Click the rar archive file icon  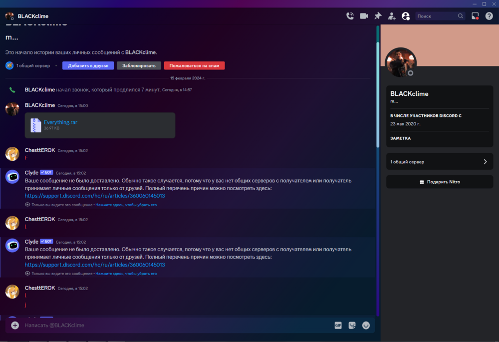point(35,125)
